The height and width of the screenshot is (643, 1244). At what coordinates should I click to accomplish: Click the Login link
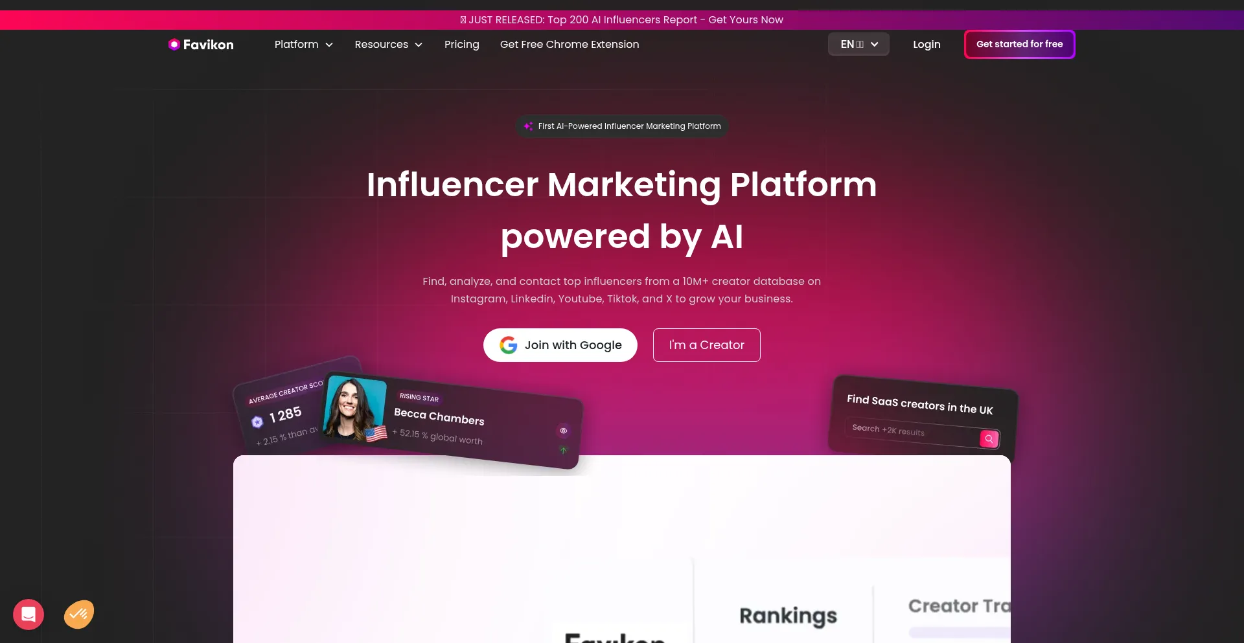927,44
